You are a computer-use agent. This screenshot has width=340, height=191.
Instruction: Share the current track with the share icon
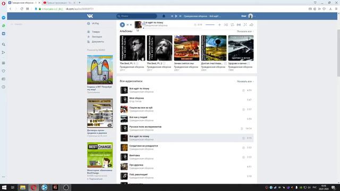[x=251, y=25]
